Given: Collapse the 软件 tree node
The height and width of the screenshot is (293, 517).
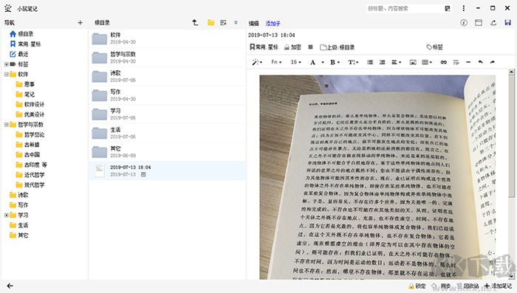Looking at the screenshot, I should coord(6,74).
